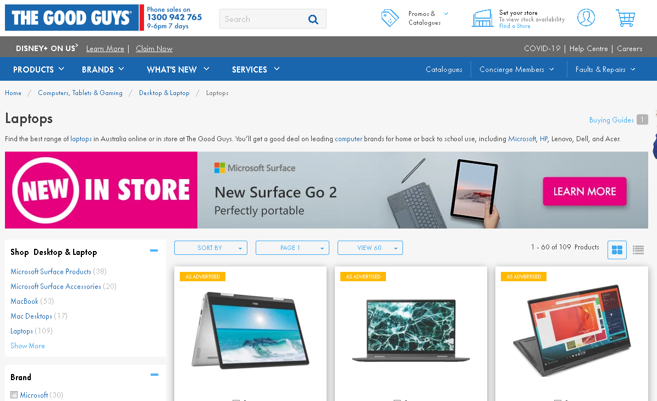This screenshot has height=401, width=657.
Task: Click the store locator building icon
Action: (x=482, y=19)
